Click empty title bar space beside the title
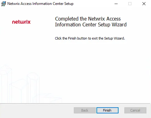This screenshot has width=151, height=118. click(x=93, y=4)
